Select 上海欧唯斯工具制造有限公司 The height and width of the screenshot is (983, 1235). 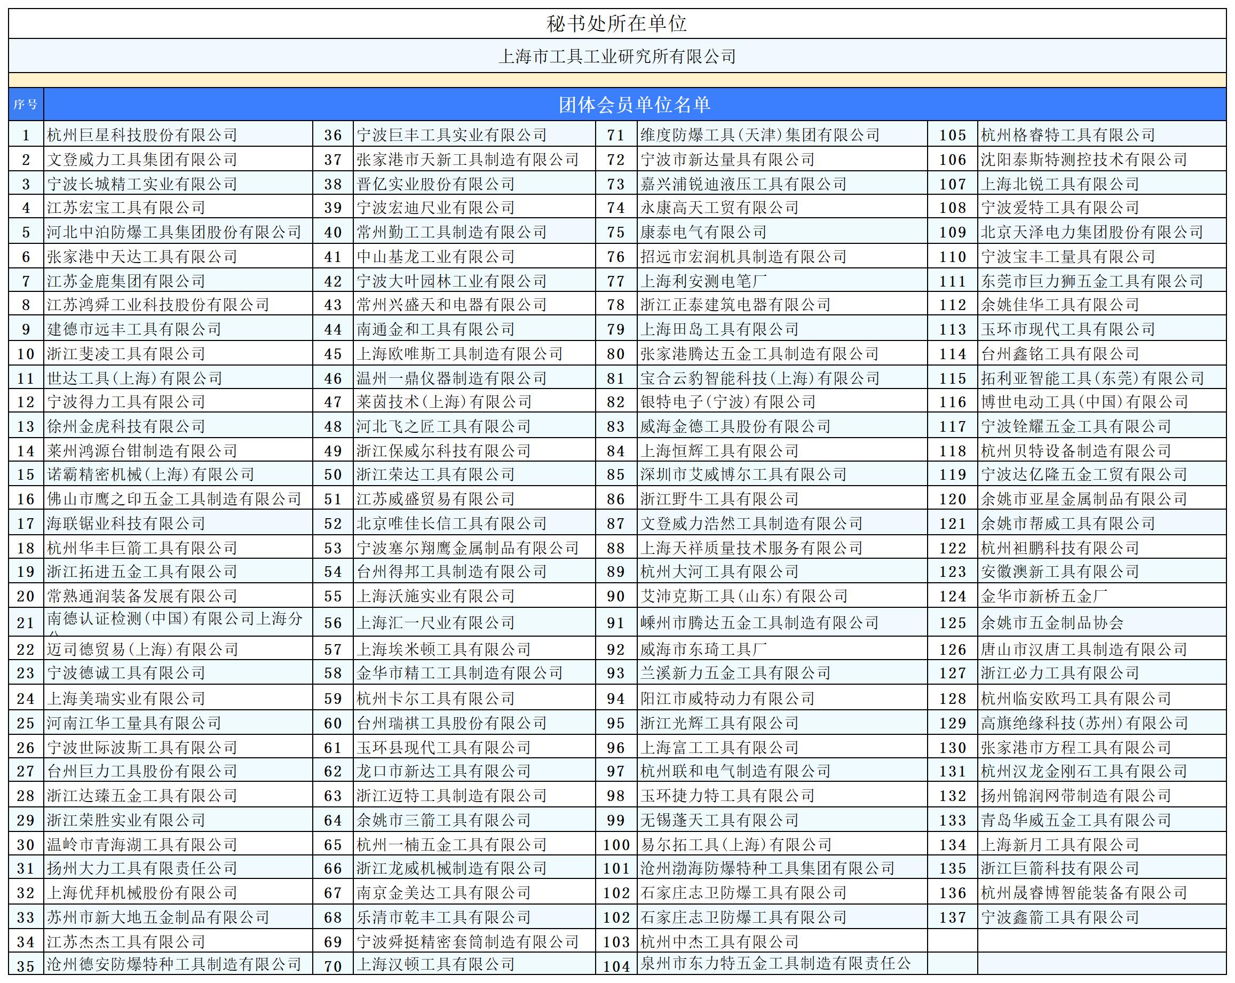[460, 353]
